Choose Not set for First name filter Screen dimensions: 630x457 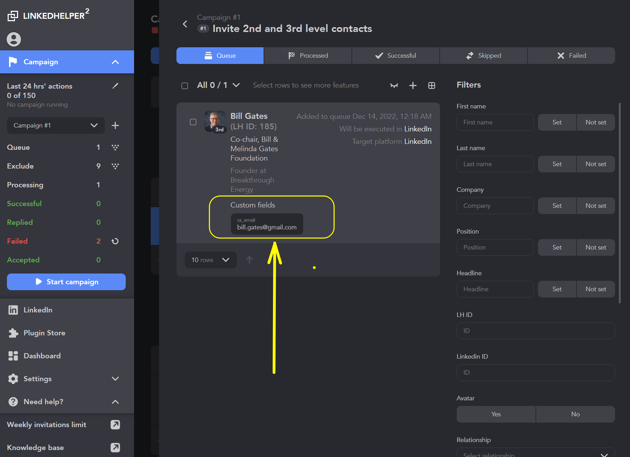point(596,122)
